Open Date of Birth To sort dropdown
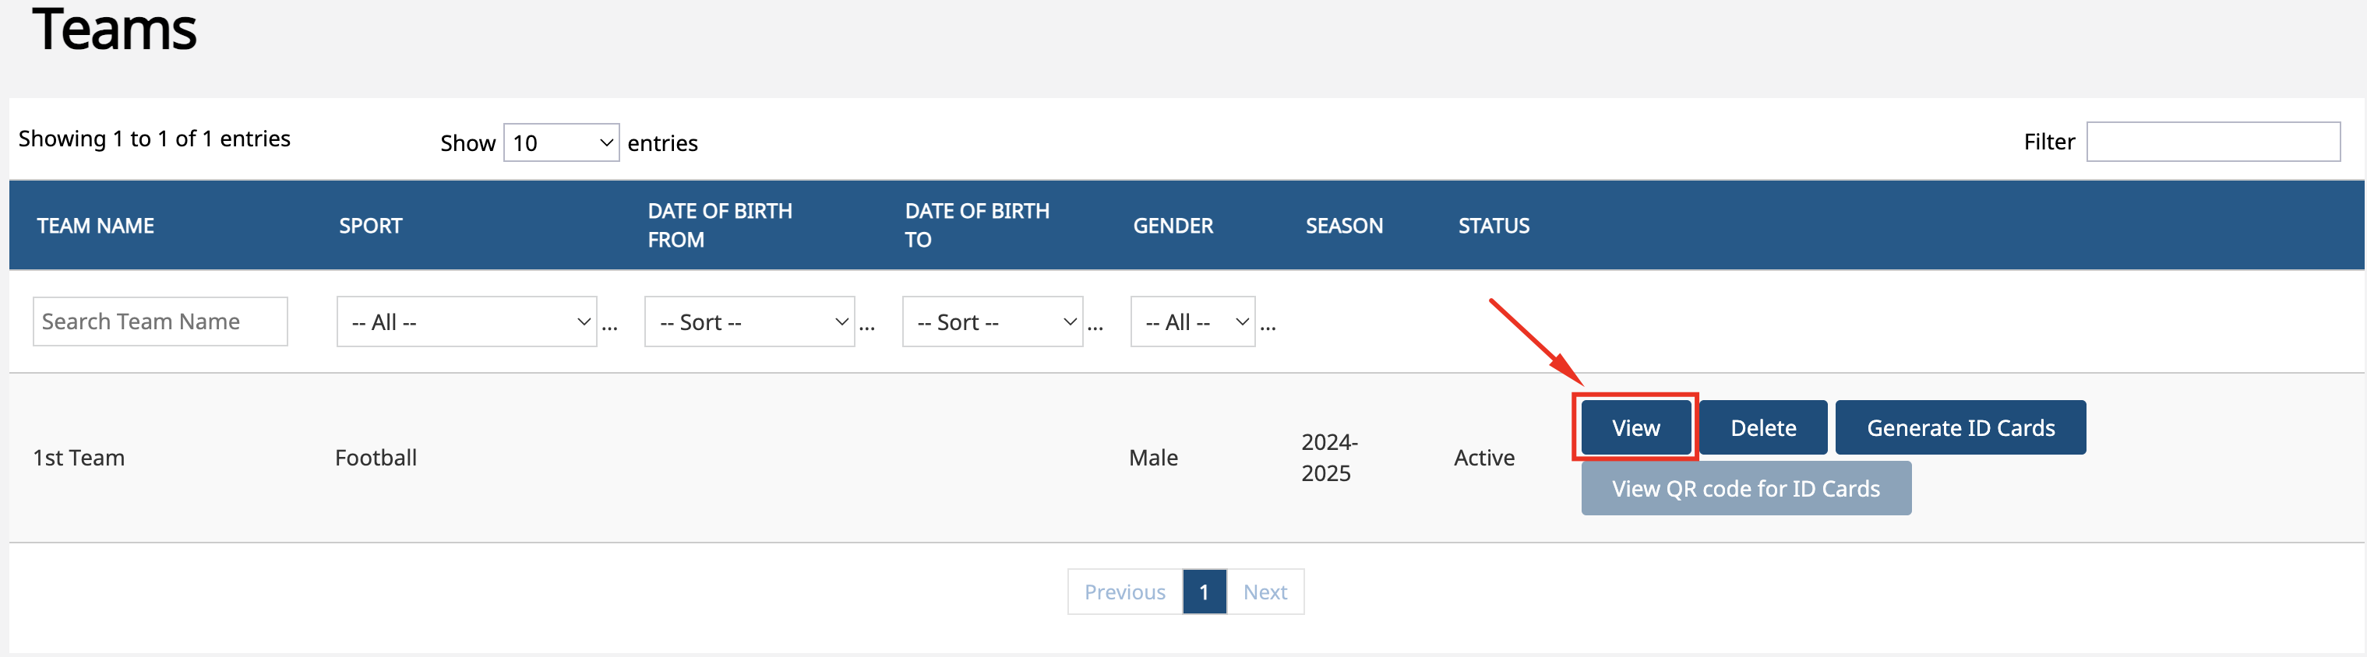 coord(993,321)
